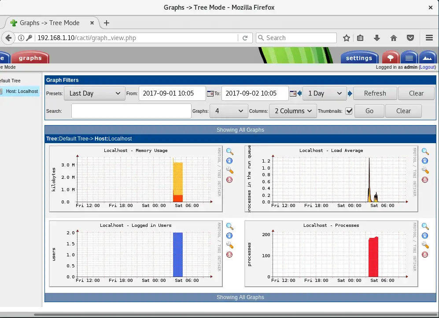Image resolution: width=439 pixels, height=318 pixels.
Task: Open the Columns dropdown
Action: tap(292, 111)
